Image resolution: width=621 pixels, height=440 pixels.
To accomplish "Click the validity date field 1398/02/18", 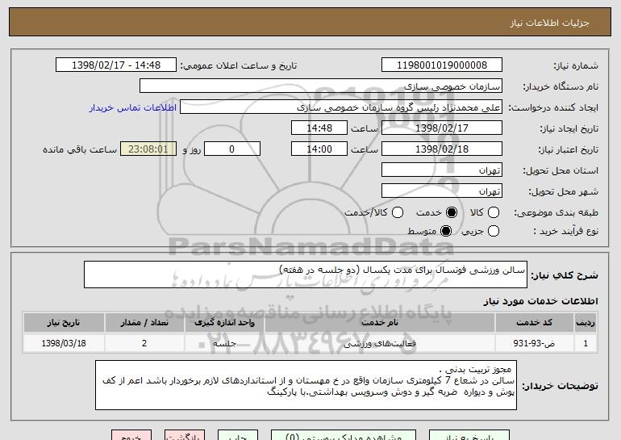I will 442,149.
